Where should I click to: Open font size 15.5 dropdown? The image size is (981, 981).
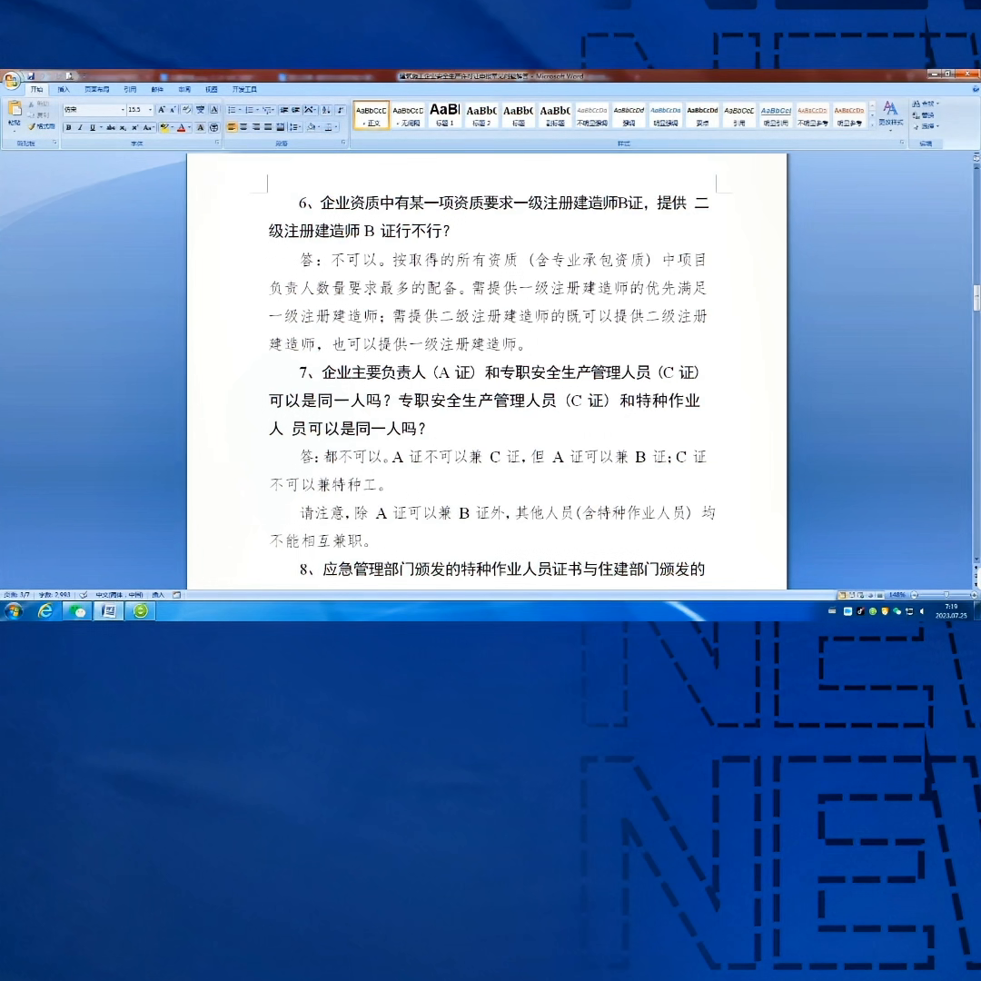[x=150, y=110]
